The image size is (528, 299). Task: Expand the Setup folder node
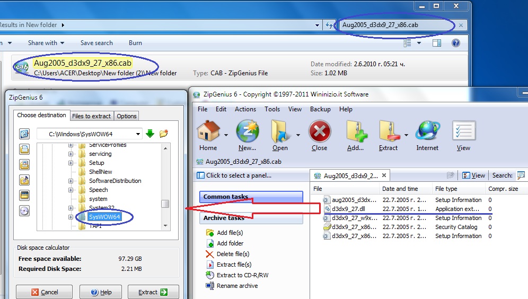(x=71, y=163)
